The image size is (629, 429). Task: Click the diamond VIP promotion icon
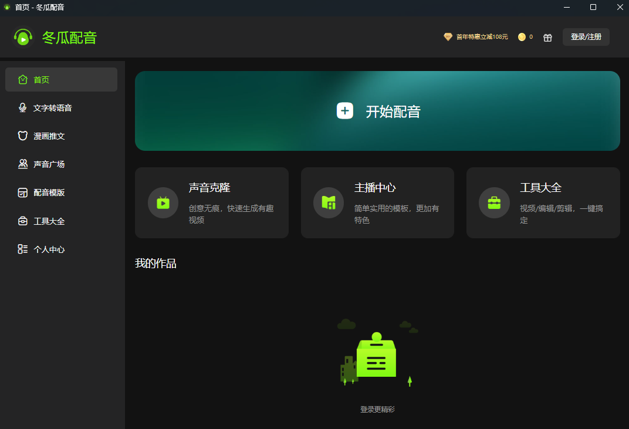(448, 37)
